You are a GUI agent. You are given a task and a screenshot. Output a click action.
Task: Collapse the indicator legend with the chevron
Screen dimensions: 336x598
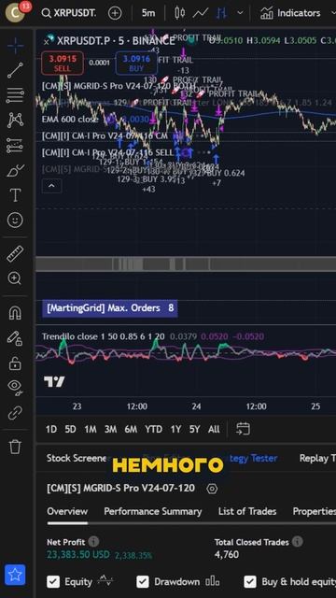click(x=51, y=186)
